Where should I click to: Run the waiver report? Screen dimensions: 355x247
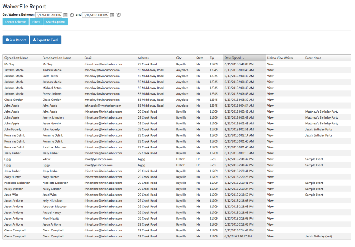16,40
